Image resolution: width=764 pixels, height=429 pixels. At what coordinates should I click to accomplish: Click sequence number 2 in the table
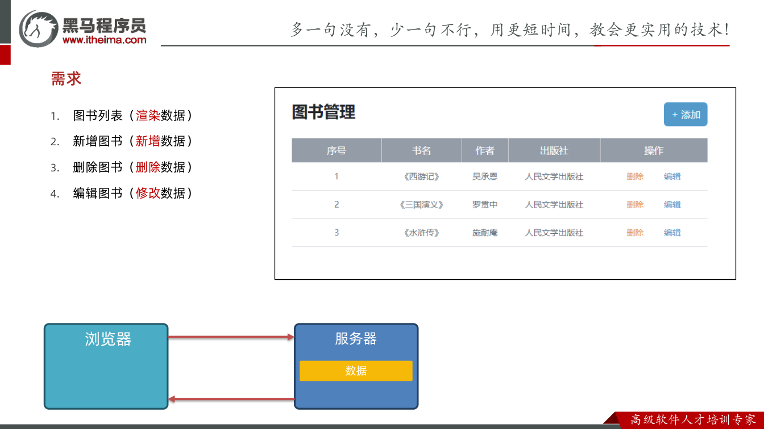(337, 204)
